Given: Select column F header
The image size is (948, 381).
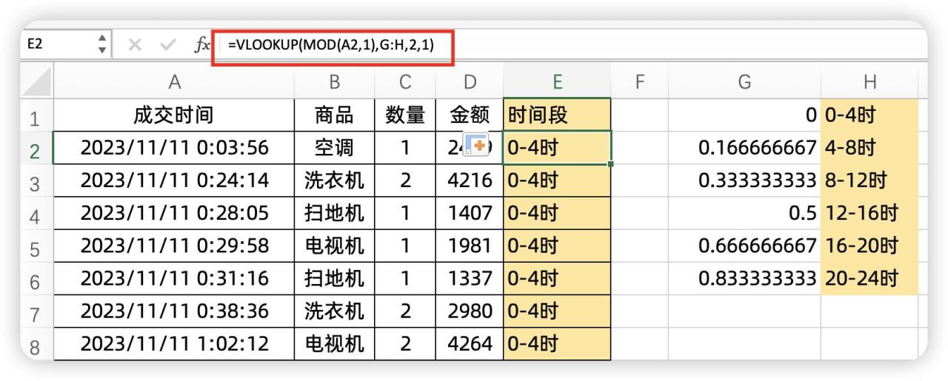Looking at the screenshot, I should tap(640, 80).
